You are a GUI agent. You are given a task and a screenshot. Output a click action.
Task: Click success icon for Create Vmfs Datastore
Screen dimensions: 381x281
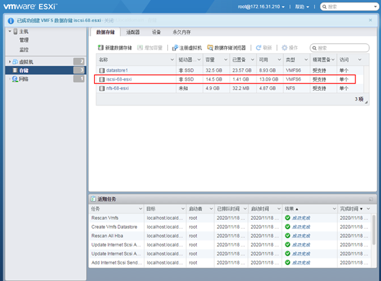pyautogui.click(x=287, y=227)
